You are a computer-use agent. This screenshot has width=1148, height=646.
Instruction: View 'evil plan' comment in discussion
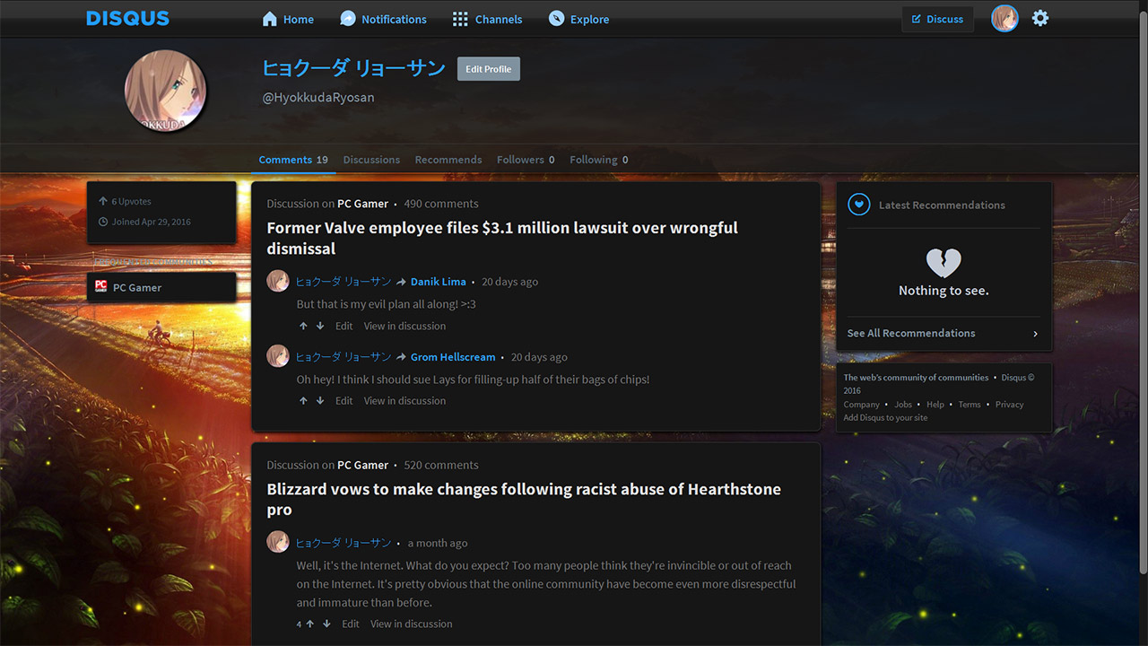[404, 326]
